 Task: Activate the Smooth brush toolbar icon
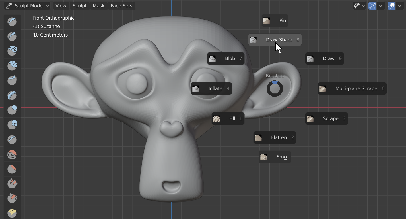(x=12, y=154)
